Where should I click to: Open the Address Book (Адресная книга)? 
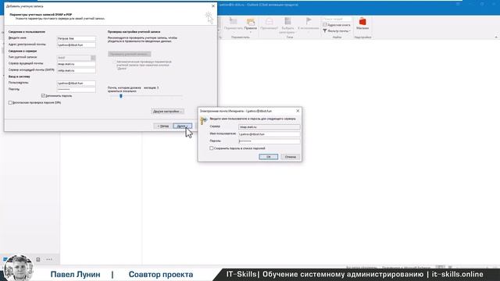coord(337,25)
